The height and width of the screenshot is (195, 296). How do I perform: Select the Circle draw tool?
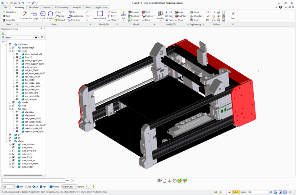point(43,15)
